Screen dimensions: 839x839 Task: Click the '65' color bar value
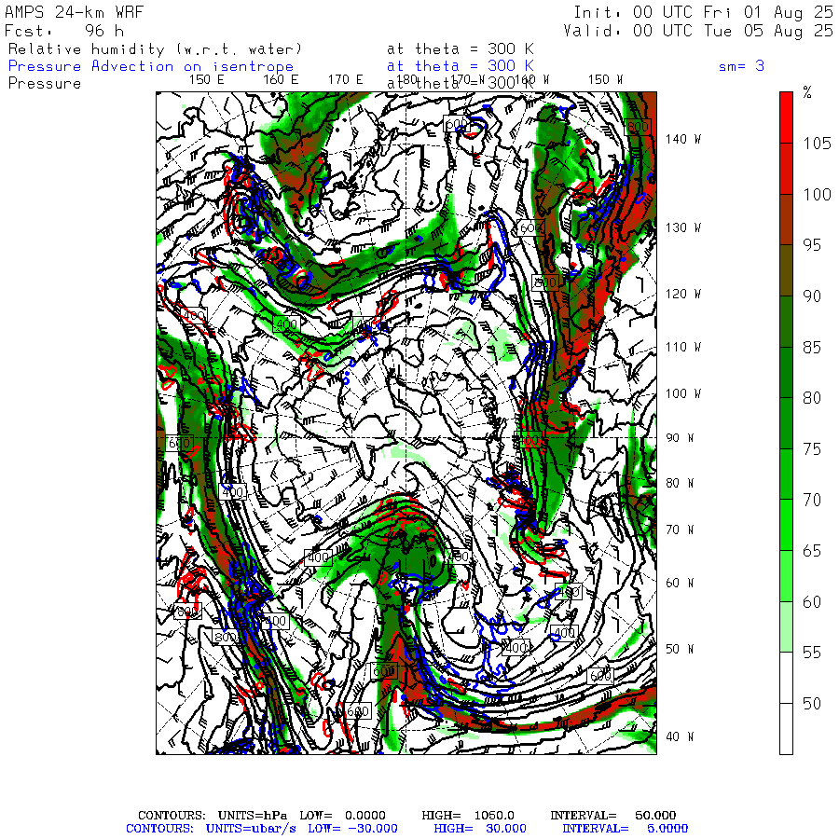point(812,551)
